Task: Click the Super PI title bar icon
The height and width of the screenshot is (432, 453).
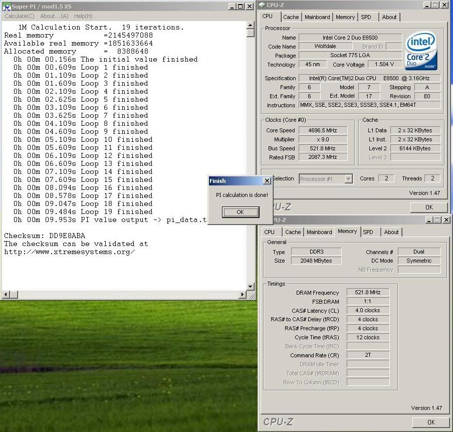Action: coord(7,6)
